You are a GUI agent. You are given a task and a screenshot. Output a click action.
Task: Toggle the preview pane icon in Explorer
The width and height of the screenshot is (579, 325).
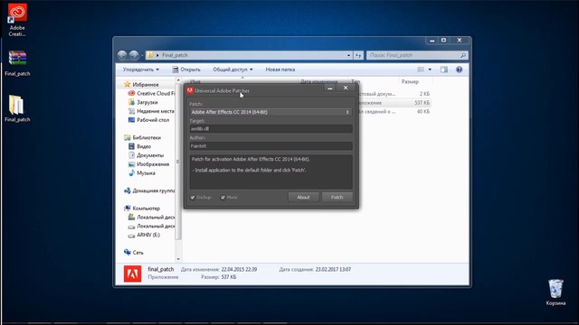pyautogui.click(x=444, y=70)
